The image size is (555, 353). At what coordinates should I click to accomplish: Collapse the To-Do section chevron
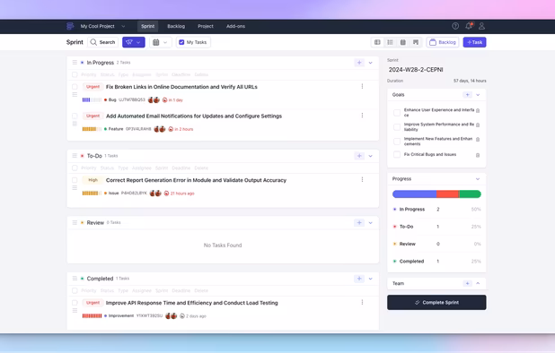tap(371, 156)
